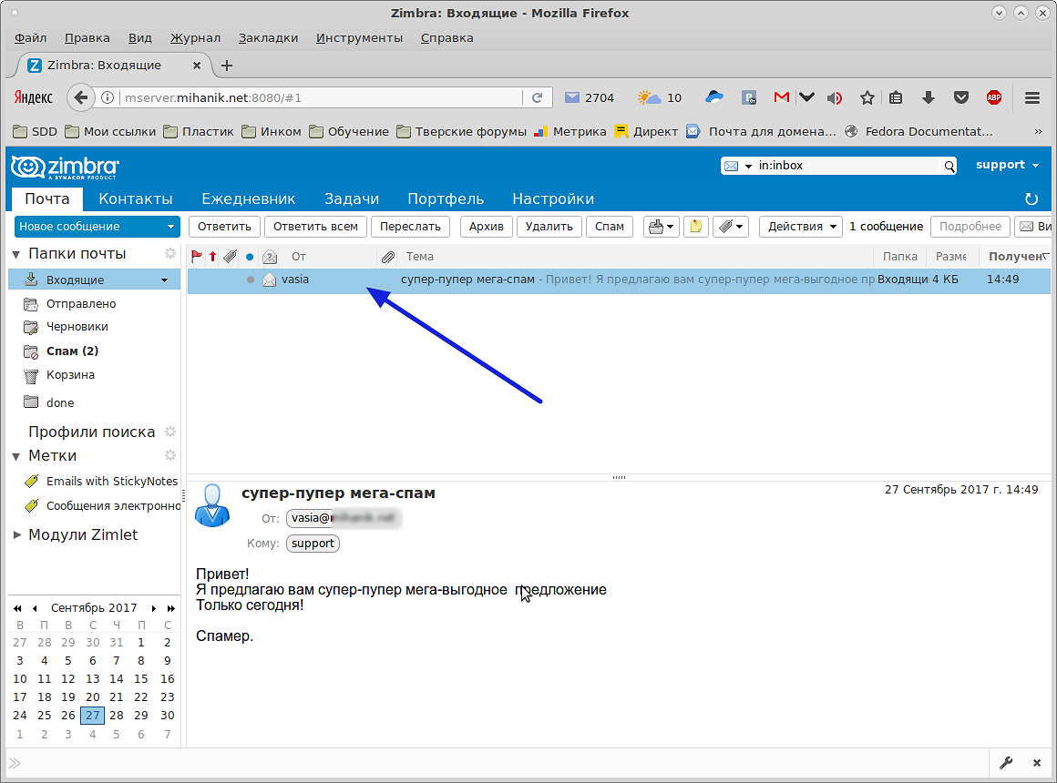Toggle the read status dot of the vasia message
The height and width of the screenshot is (783, 1057).
(x=251, y=280)
